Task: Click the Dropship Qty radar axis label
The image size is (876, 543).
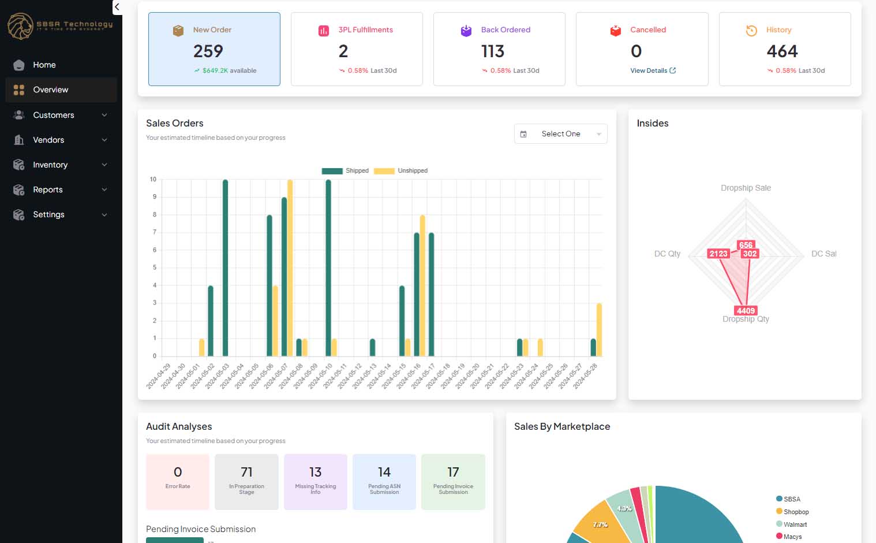Action: (x=746, y=319)
